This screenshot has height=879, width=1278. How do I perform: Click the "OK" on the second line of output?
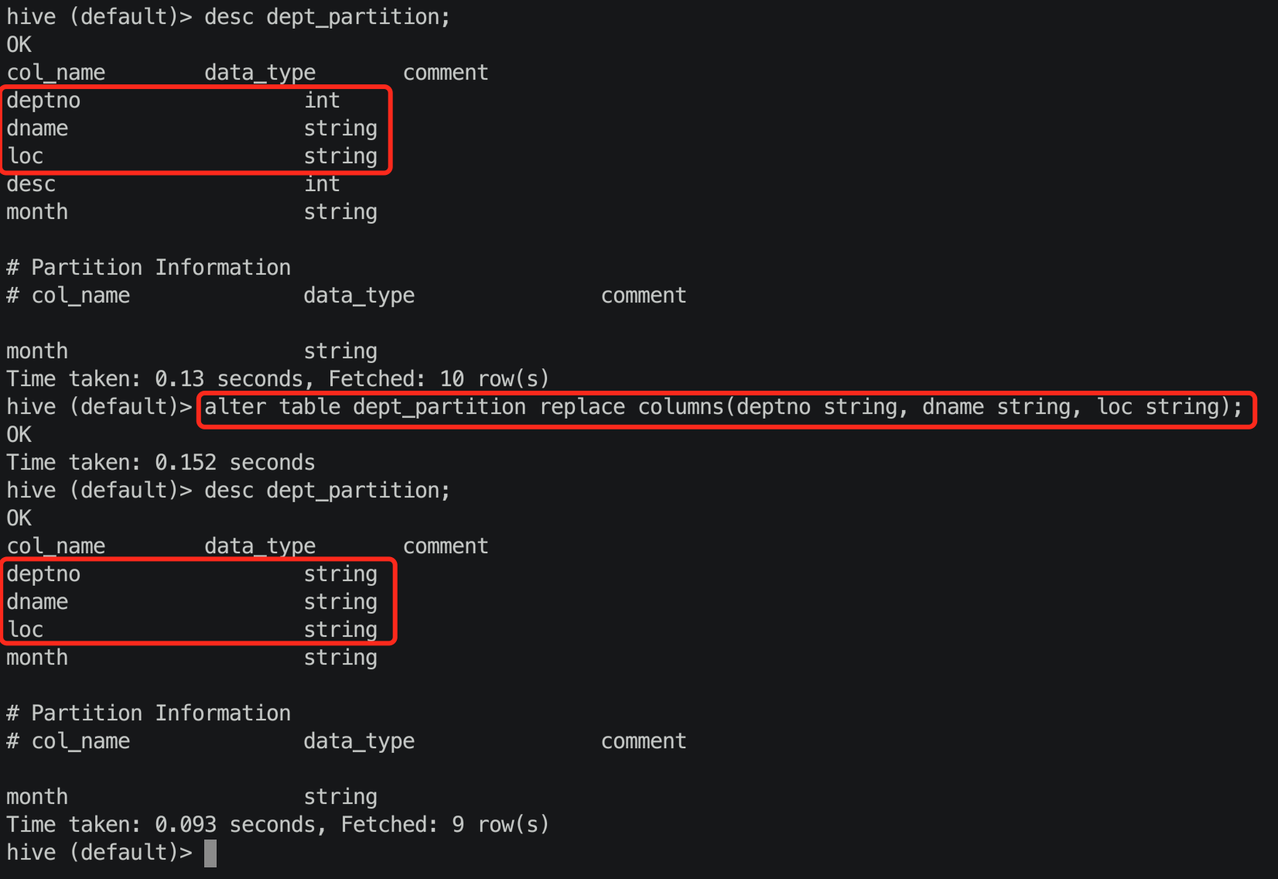tap(19, 45)
